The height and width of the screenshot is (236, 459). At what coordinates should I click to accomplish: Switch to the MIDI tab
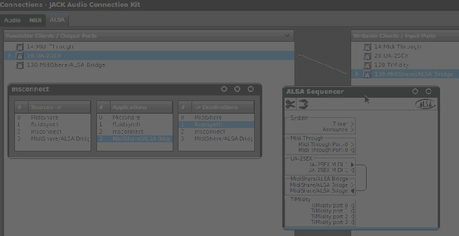[36, 20]
